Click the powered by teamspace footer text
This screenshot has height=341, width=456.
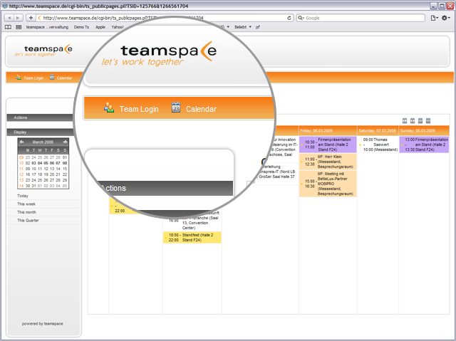43,324
